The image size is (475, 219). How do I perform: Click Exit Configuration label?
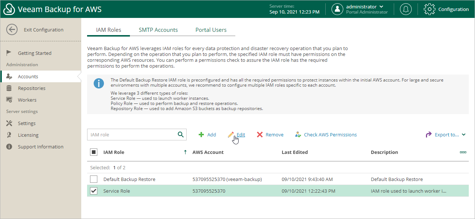pos(44,30)
